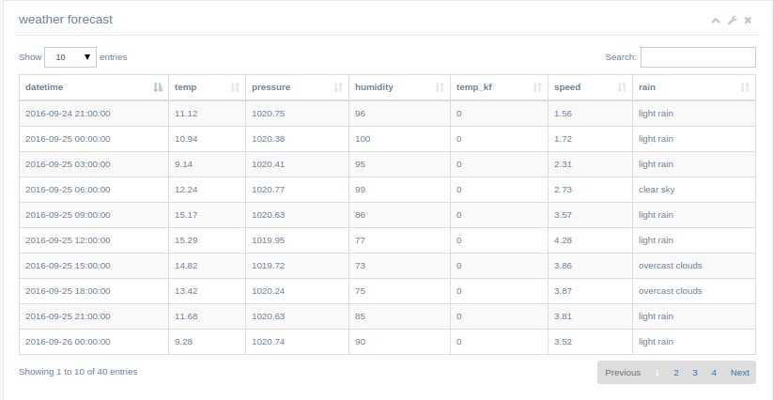Click humidity value 77
The image size is (773, 400).
(360, 240)
